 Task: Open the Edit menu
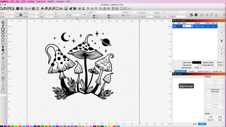(17, 1)
